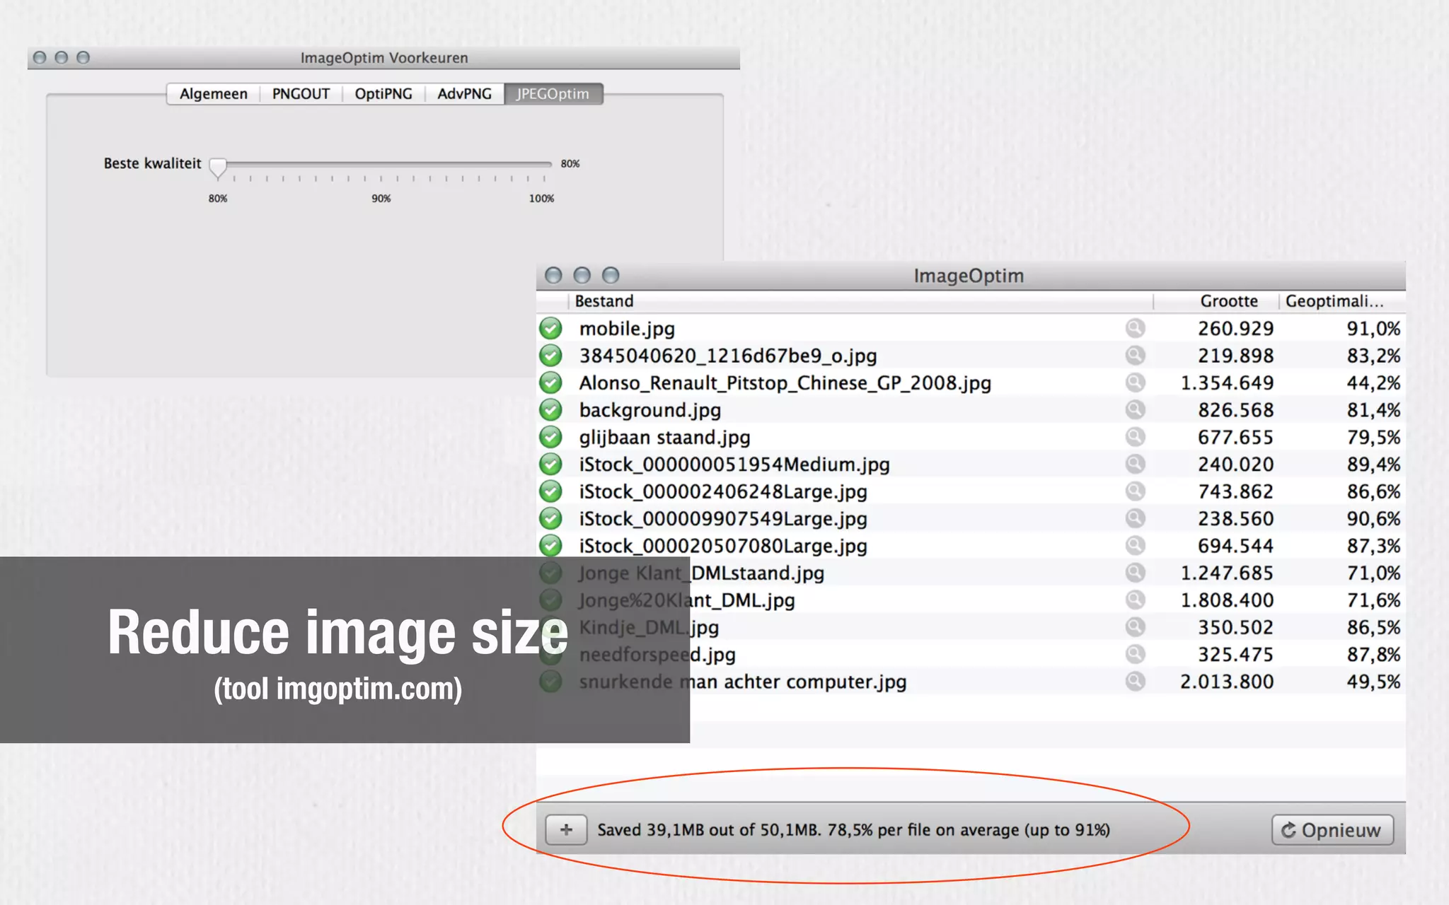This screenshot has width=1449, height=905.
Task: Click magnifier icon for iStock_000009907549Large.jpg
Action: pyautogui.click(x=1135, y=518)
